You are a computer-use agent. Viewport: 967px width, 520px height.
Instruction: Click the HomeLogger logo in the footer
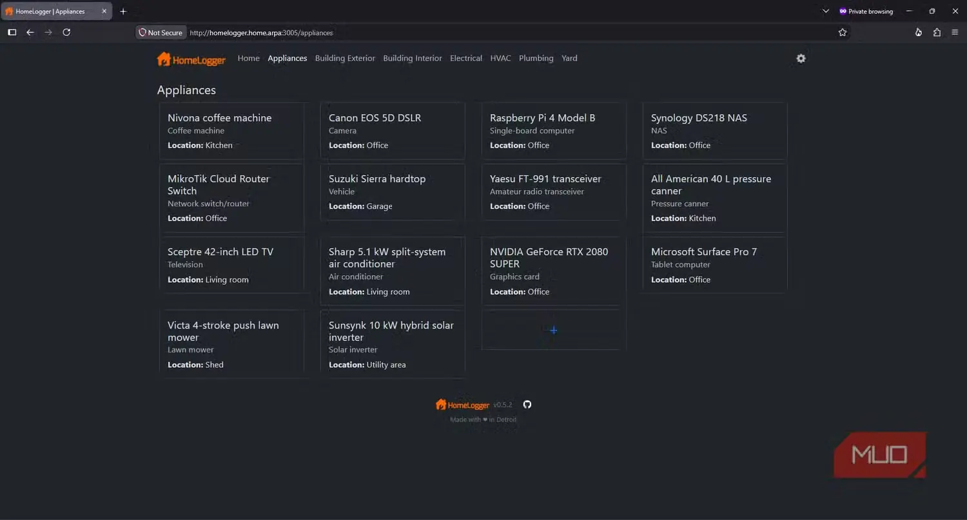[462, 405]
